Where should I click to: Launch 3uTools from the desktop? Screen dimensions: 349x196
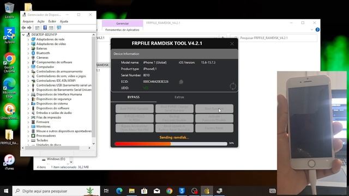(x=9, y=35)
